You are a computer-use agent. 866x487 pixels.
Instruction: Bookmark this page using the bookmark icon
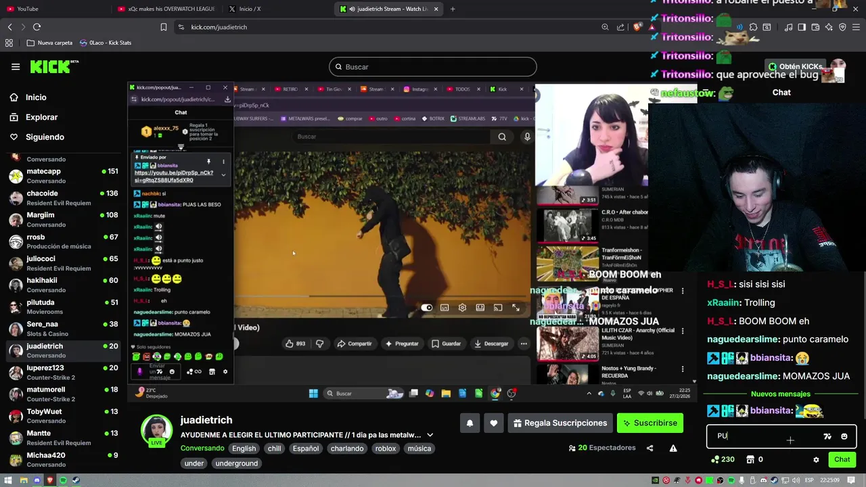(164, 27)
